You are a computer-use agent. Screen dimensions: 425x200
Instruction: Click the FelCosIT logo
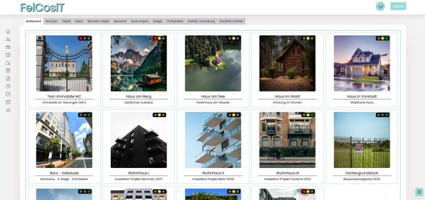[42, 8]
